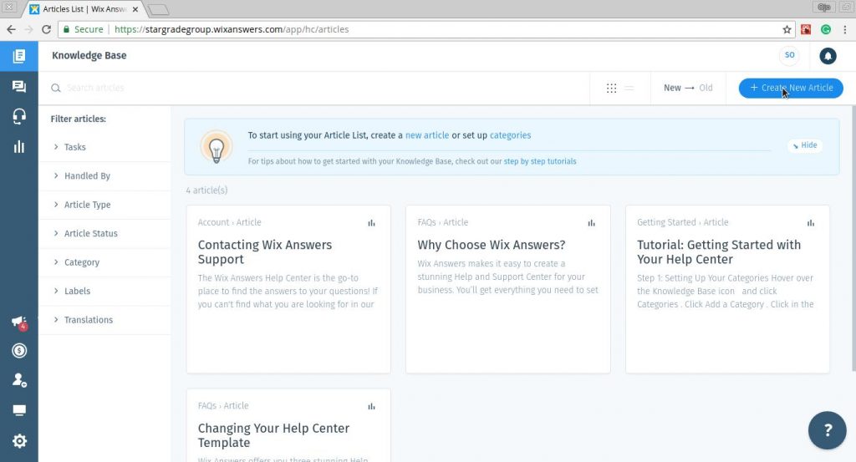Click the 'categories' link in banner

click(510, 135)
